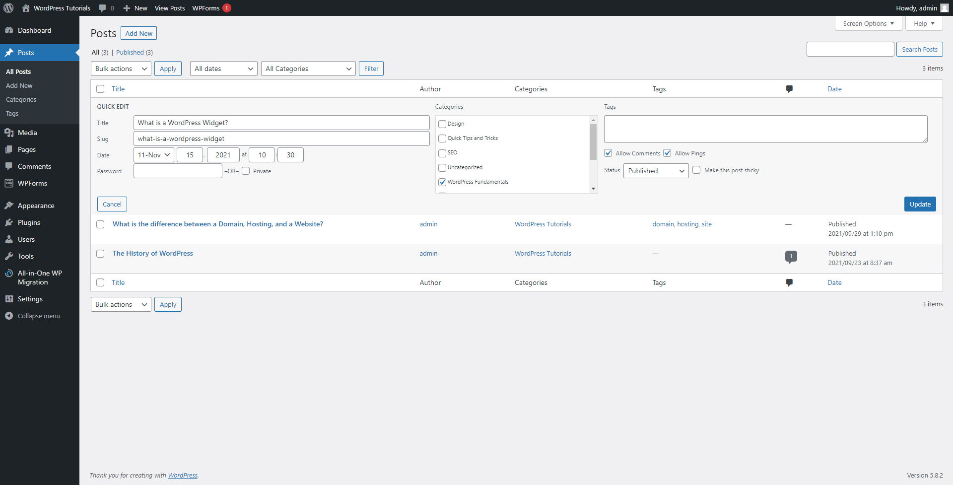Filter by Published (3) posts

[x=135, y=52]
